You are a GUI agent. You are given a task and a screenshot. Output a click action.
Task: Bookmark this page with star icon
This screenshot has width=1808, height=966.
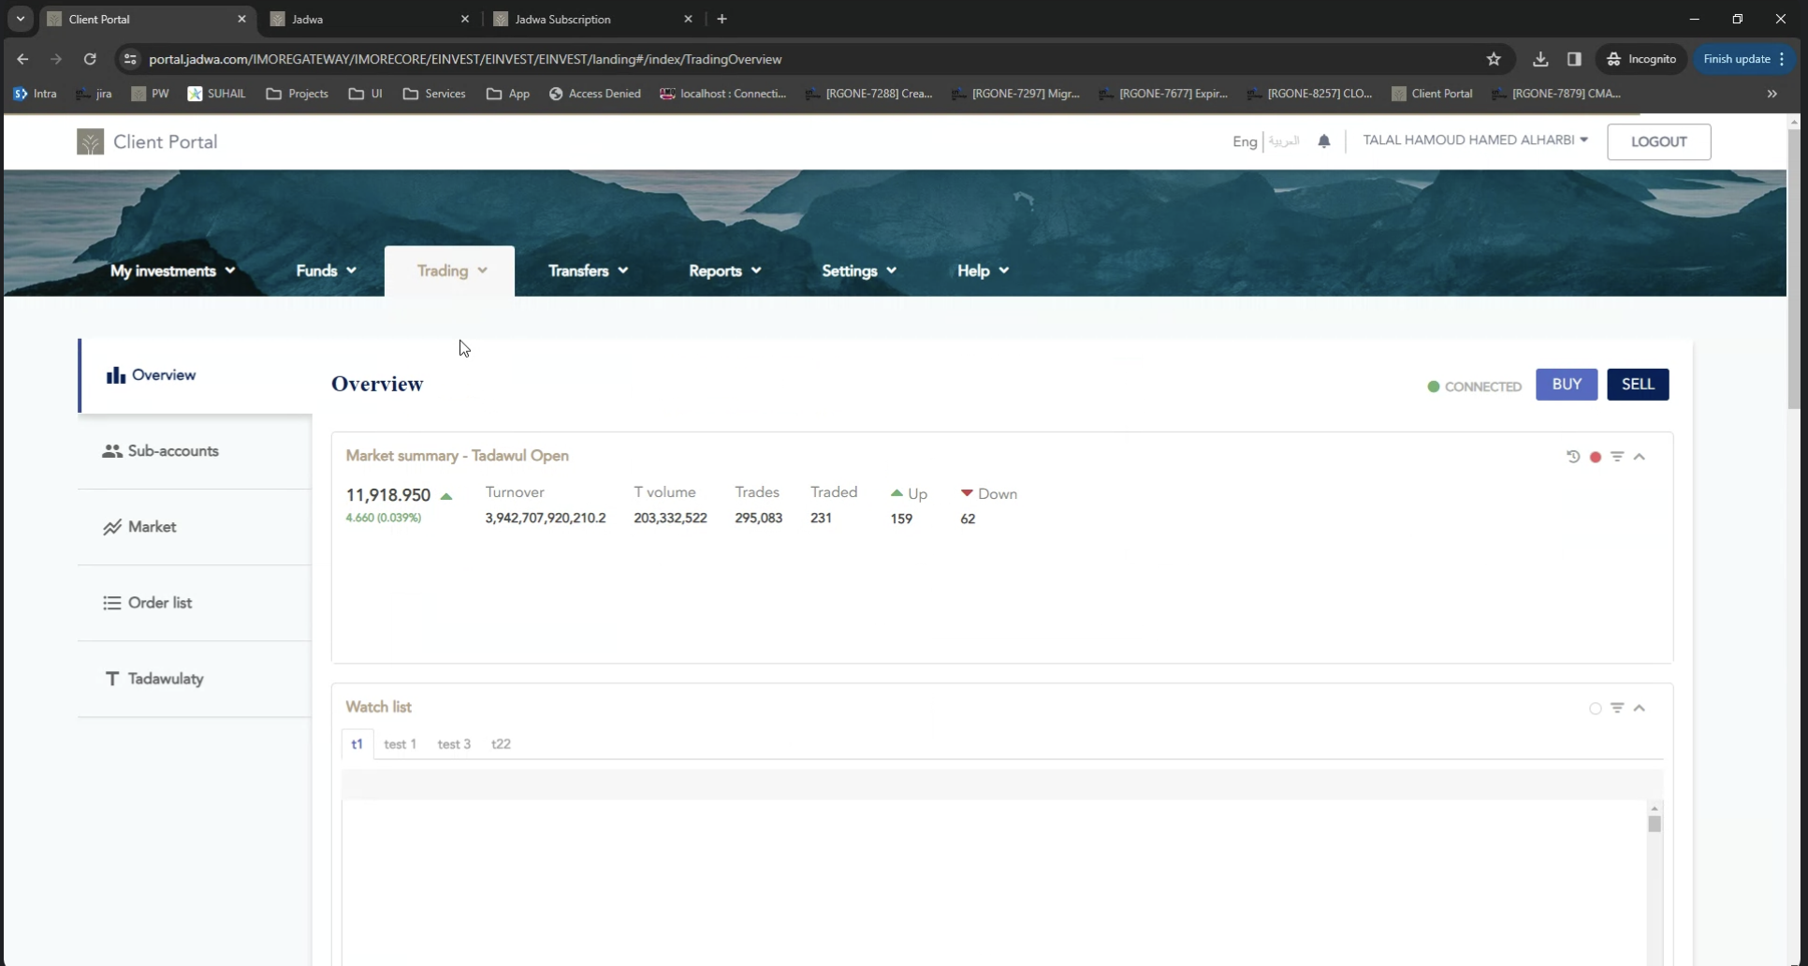pos(1494,59)
